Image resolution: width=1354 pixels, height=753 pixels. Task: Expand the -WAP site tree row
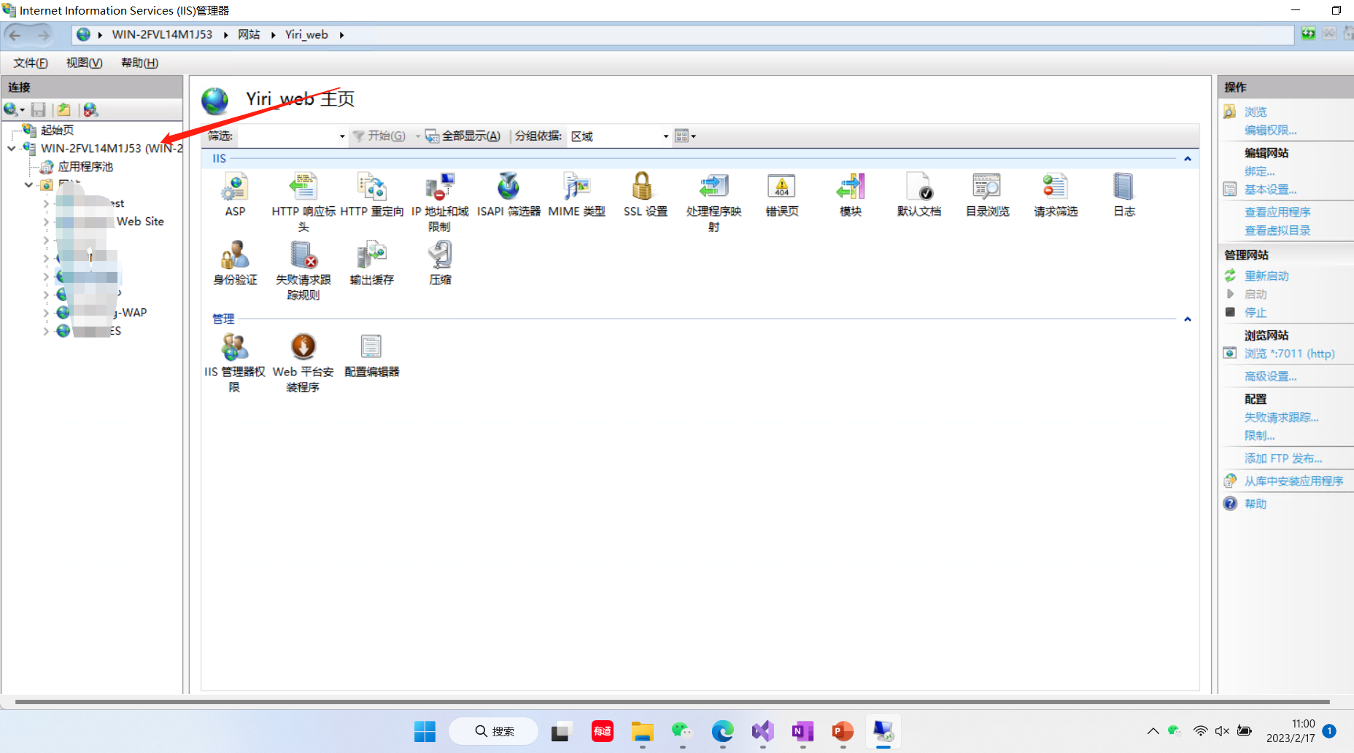[x=46, y=313]
